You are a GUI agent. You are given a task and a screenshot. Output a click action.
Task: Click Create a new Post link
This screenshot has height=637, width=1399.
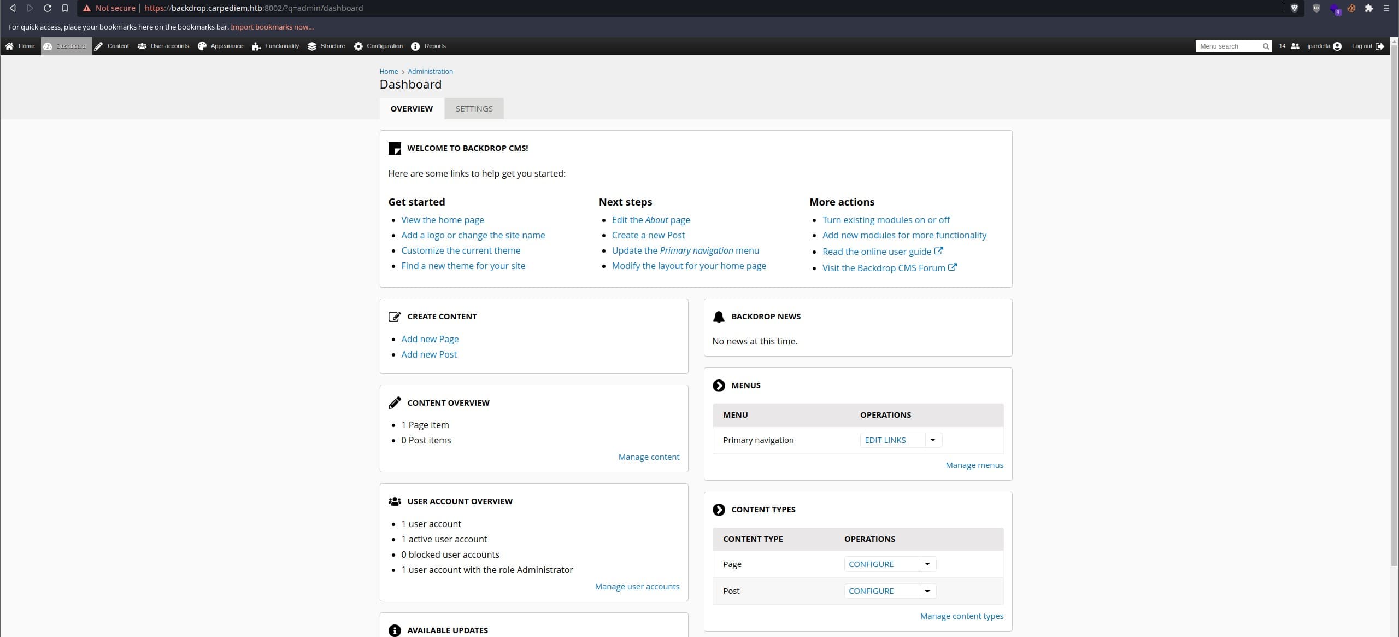click(648, 235)
